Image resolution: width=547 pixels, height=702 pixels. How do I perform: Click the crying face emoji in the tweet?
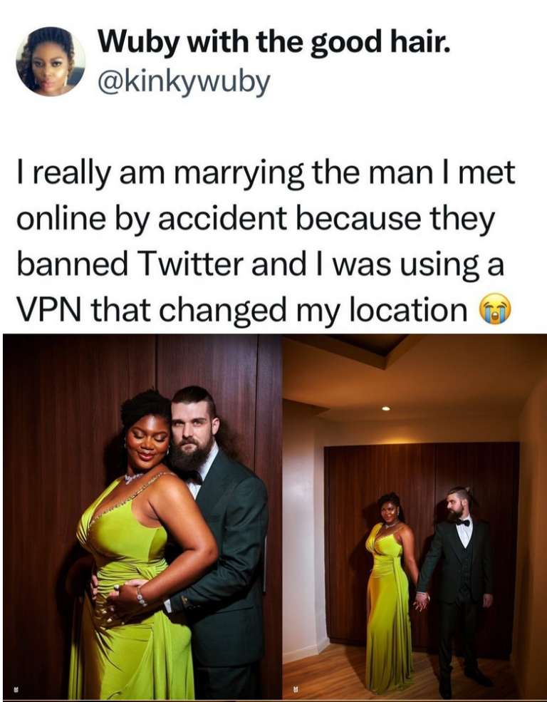pos(495,310)
